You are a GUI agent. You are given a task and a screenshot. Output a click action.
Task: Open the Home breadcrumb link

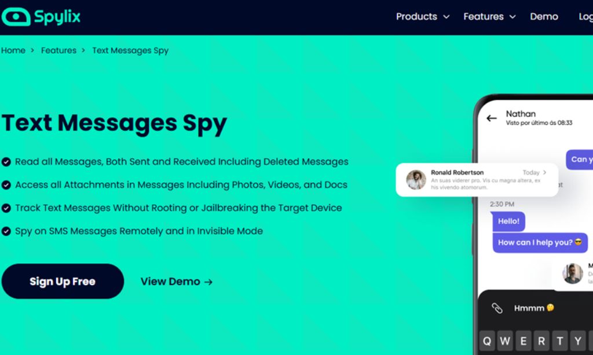coord(13,50)
